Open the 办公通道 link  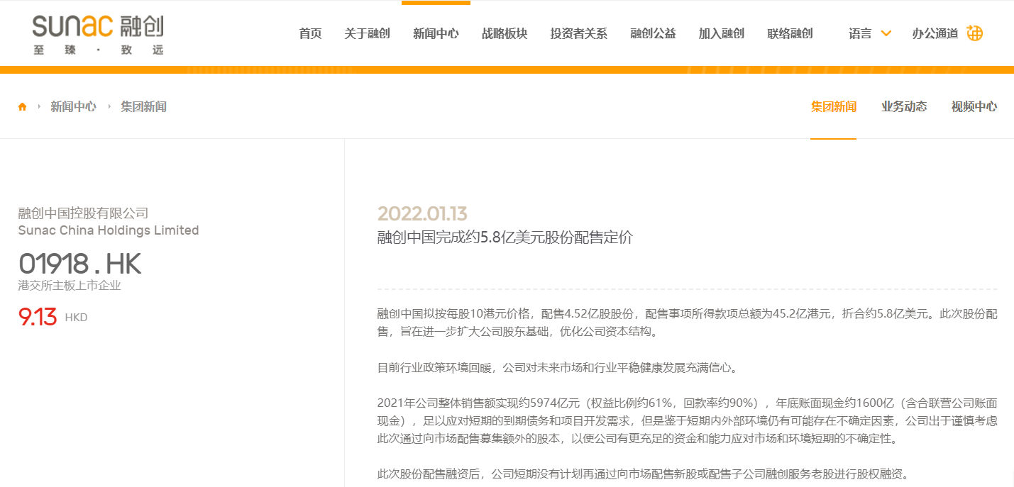coord(935,33)
